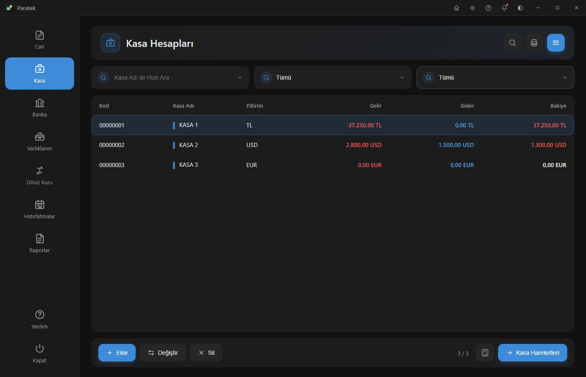Toggle the dark/light contrast theme icon
This screenshot has width=586, height=377.
[520, 8]
